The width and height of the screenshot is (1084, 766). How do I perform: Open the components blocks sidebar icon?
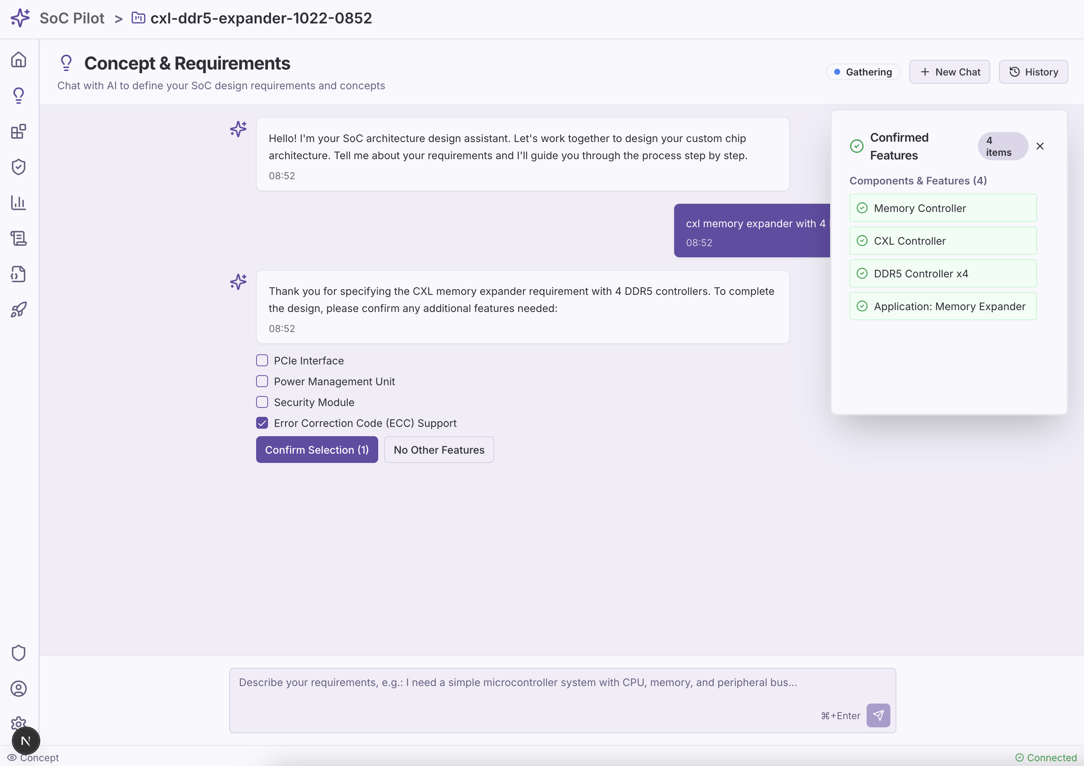[x=18, y=131]
